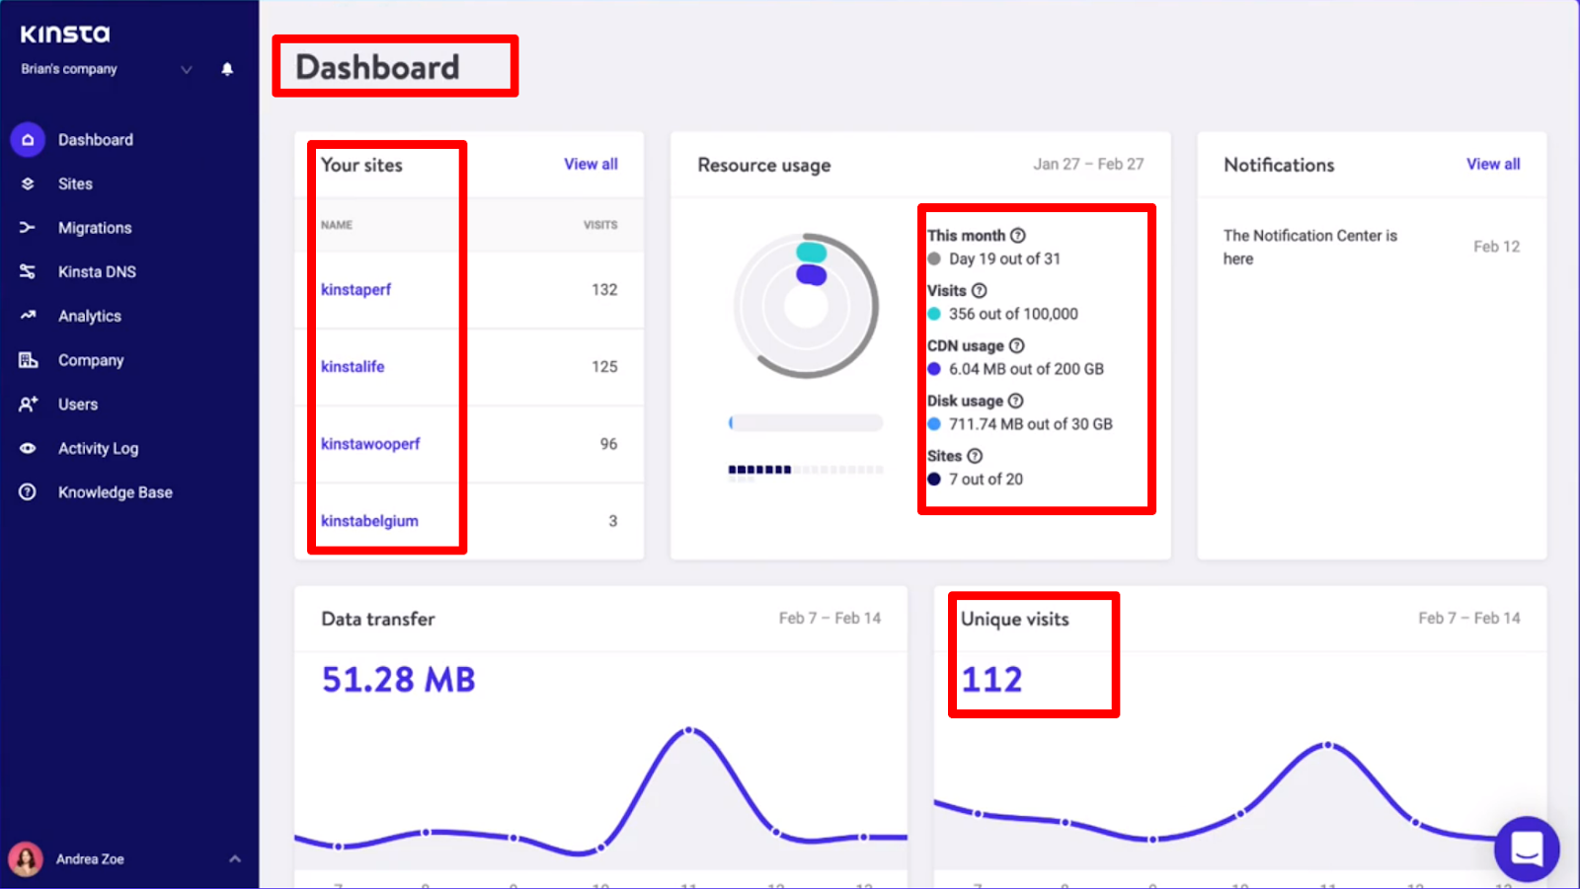Click the Analytics trend icon
Viewport: 1580px width, 889px height.
(x=28, y=316)
